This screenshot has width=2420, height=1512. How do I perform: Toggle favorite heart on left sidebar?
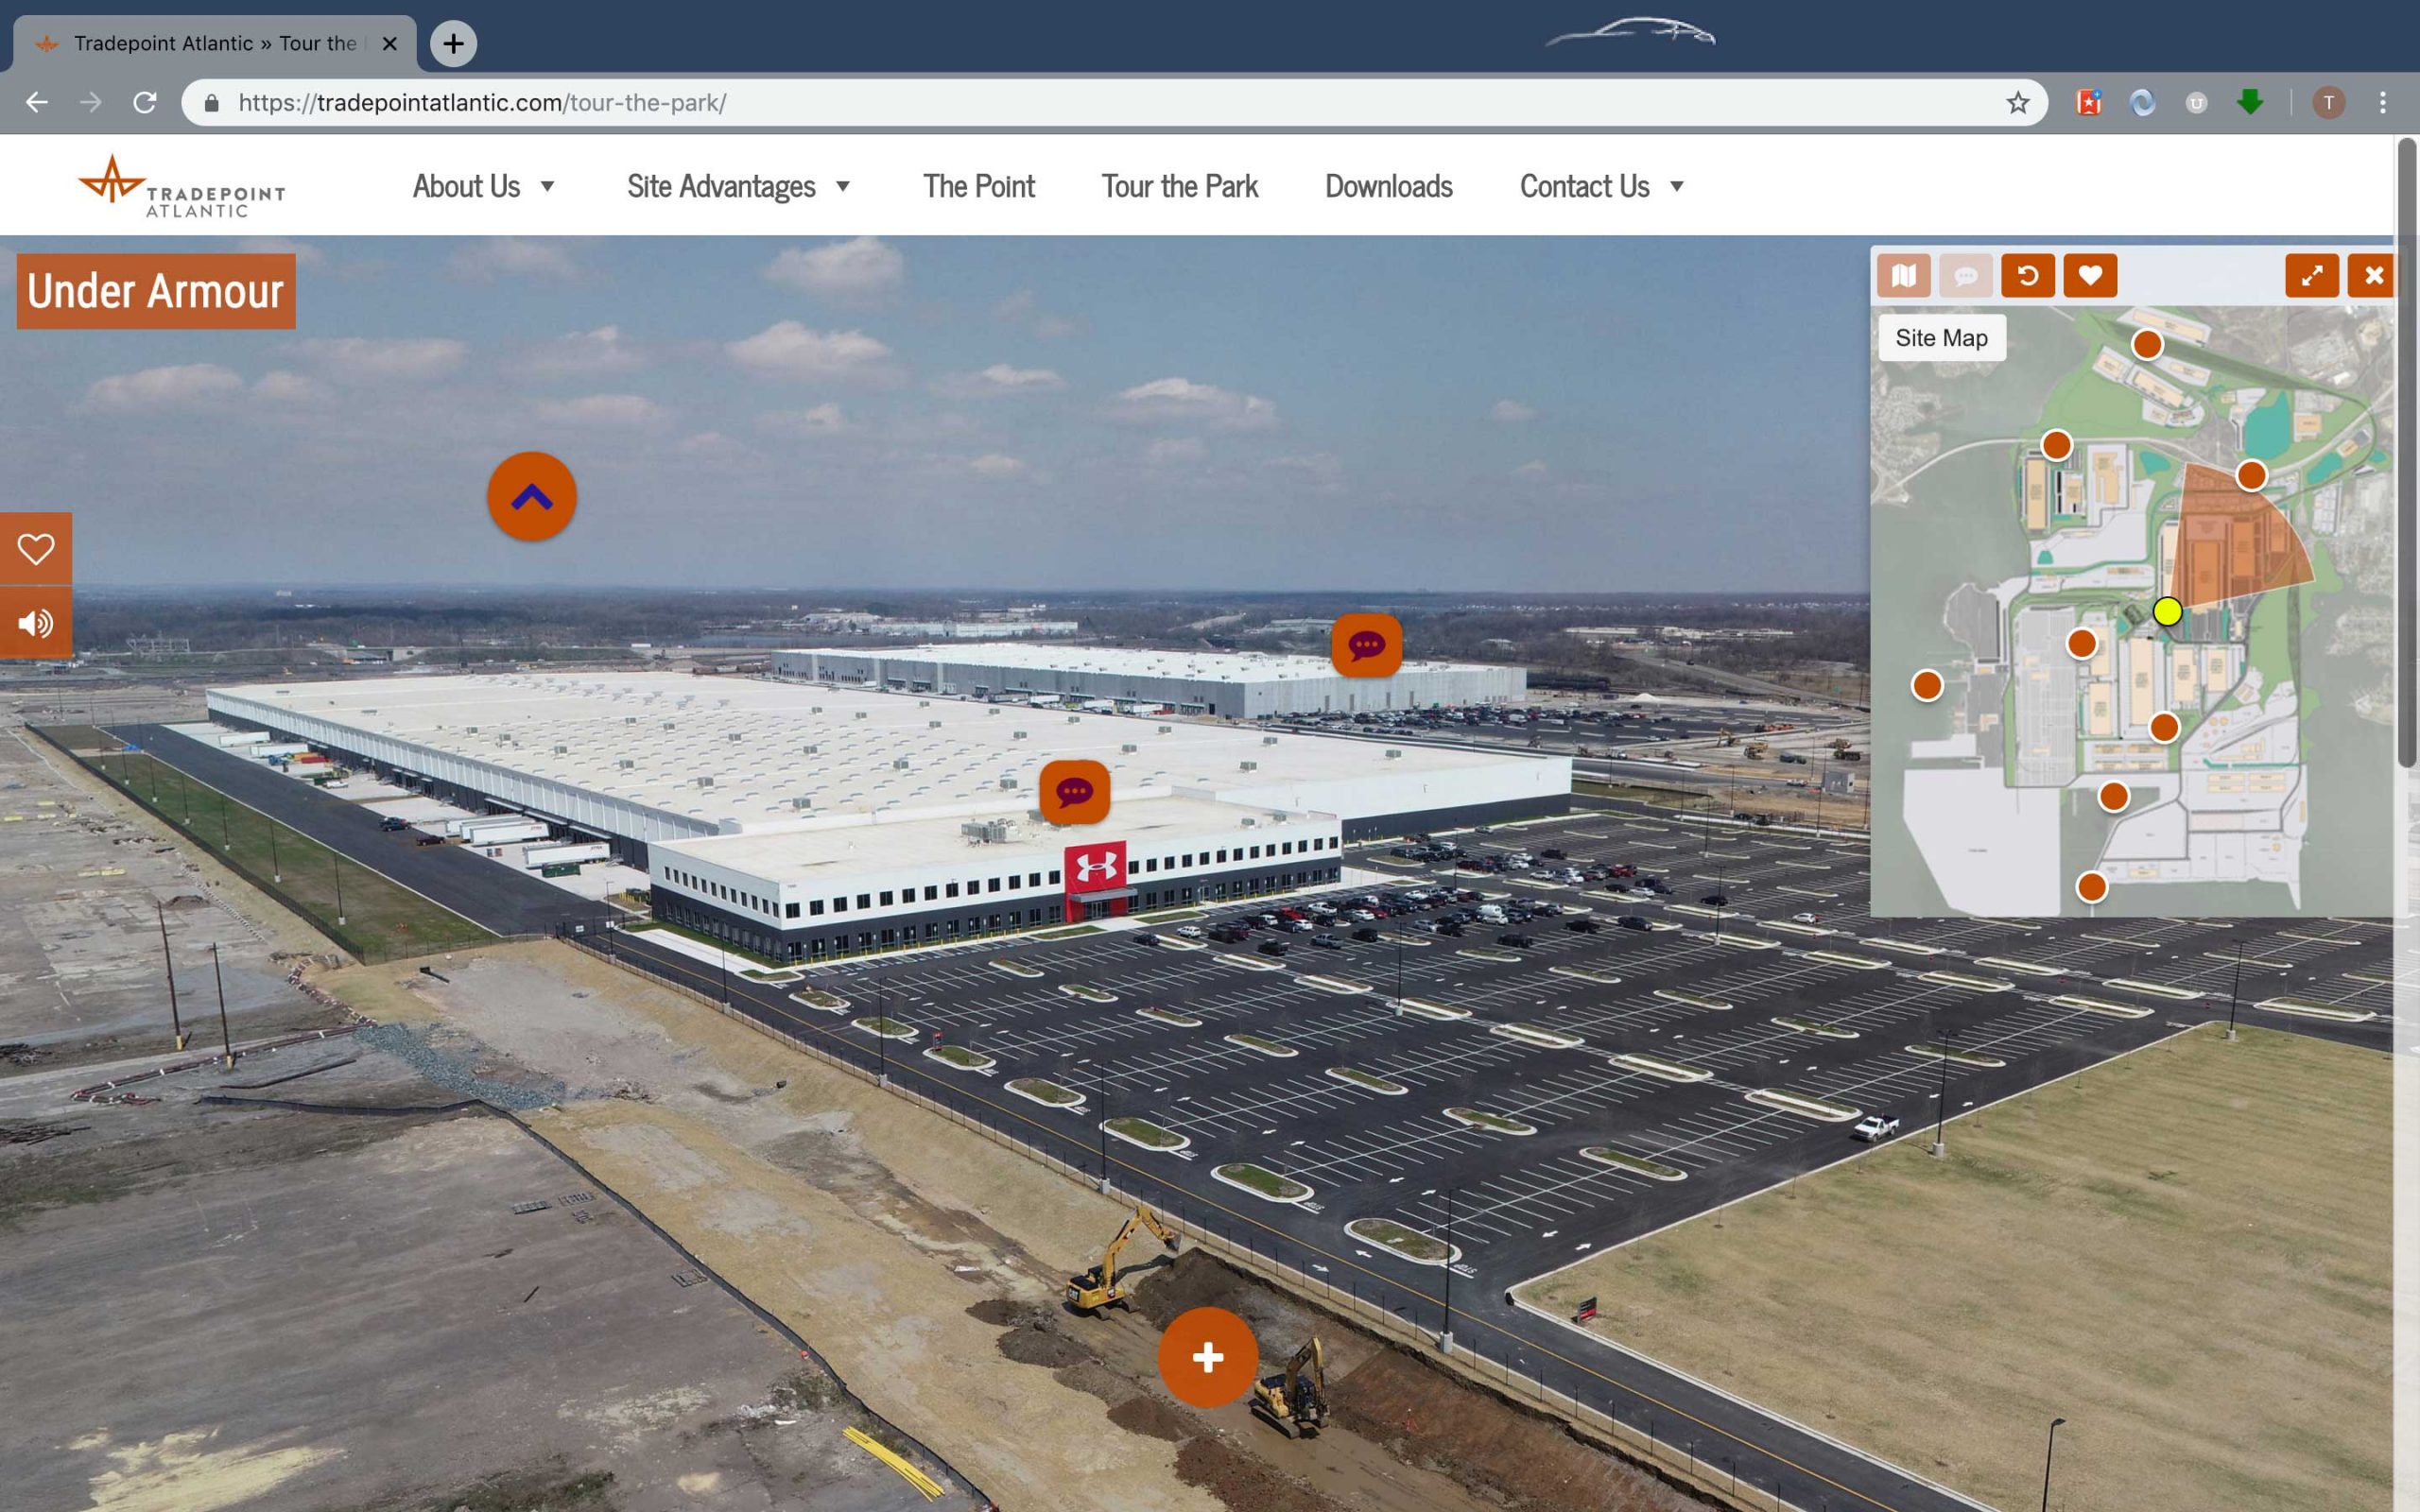pos(35,549)
